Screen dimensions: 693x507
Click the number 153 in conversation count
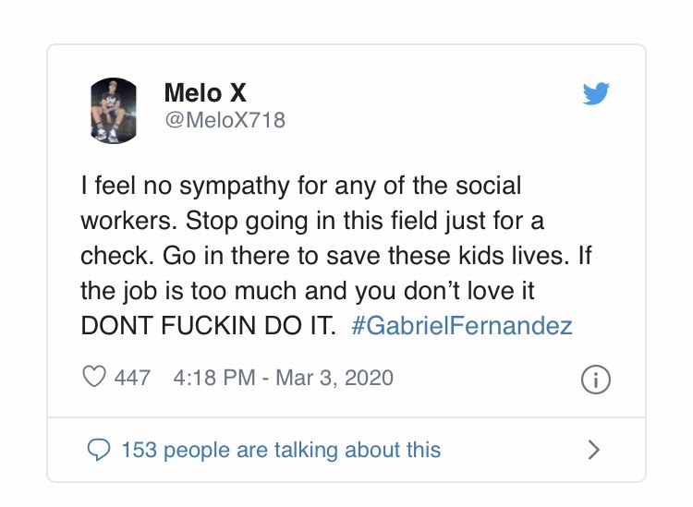pyautogui.click(x=139, y=450)
